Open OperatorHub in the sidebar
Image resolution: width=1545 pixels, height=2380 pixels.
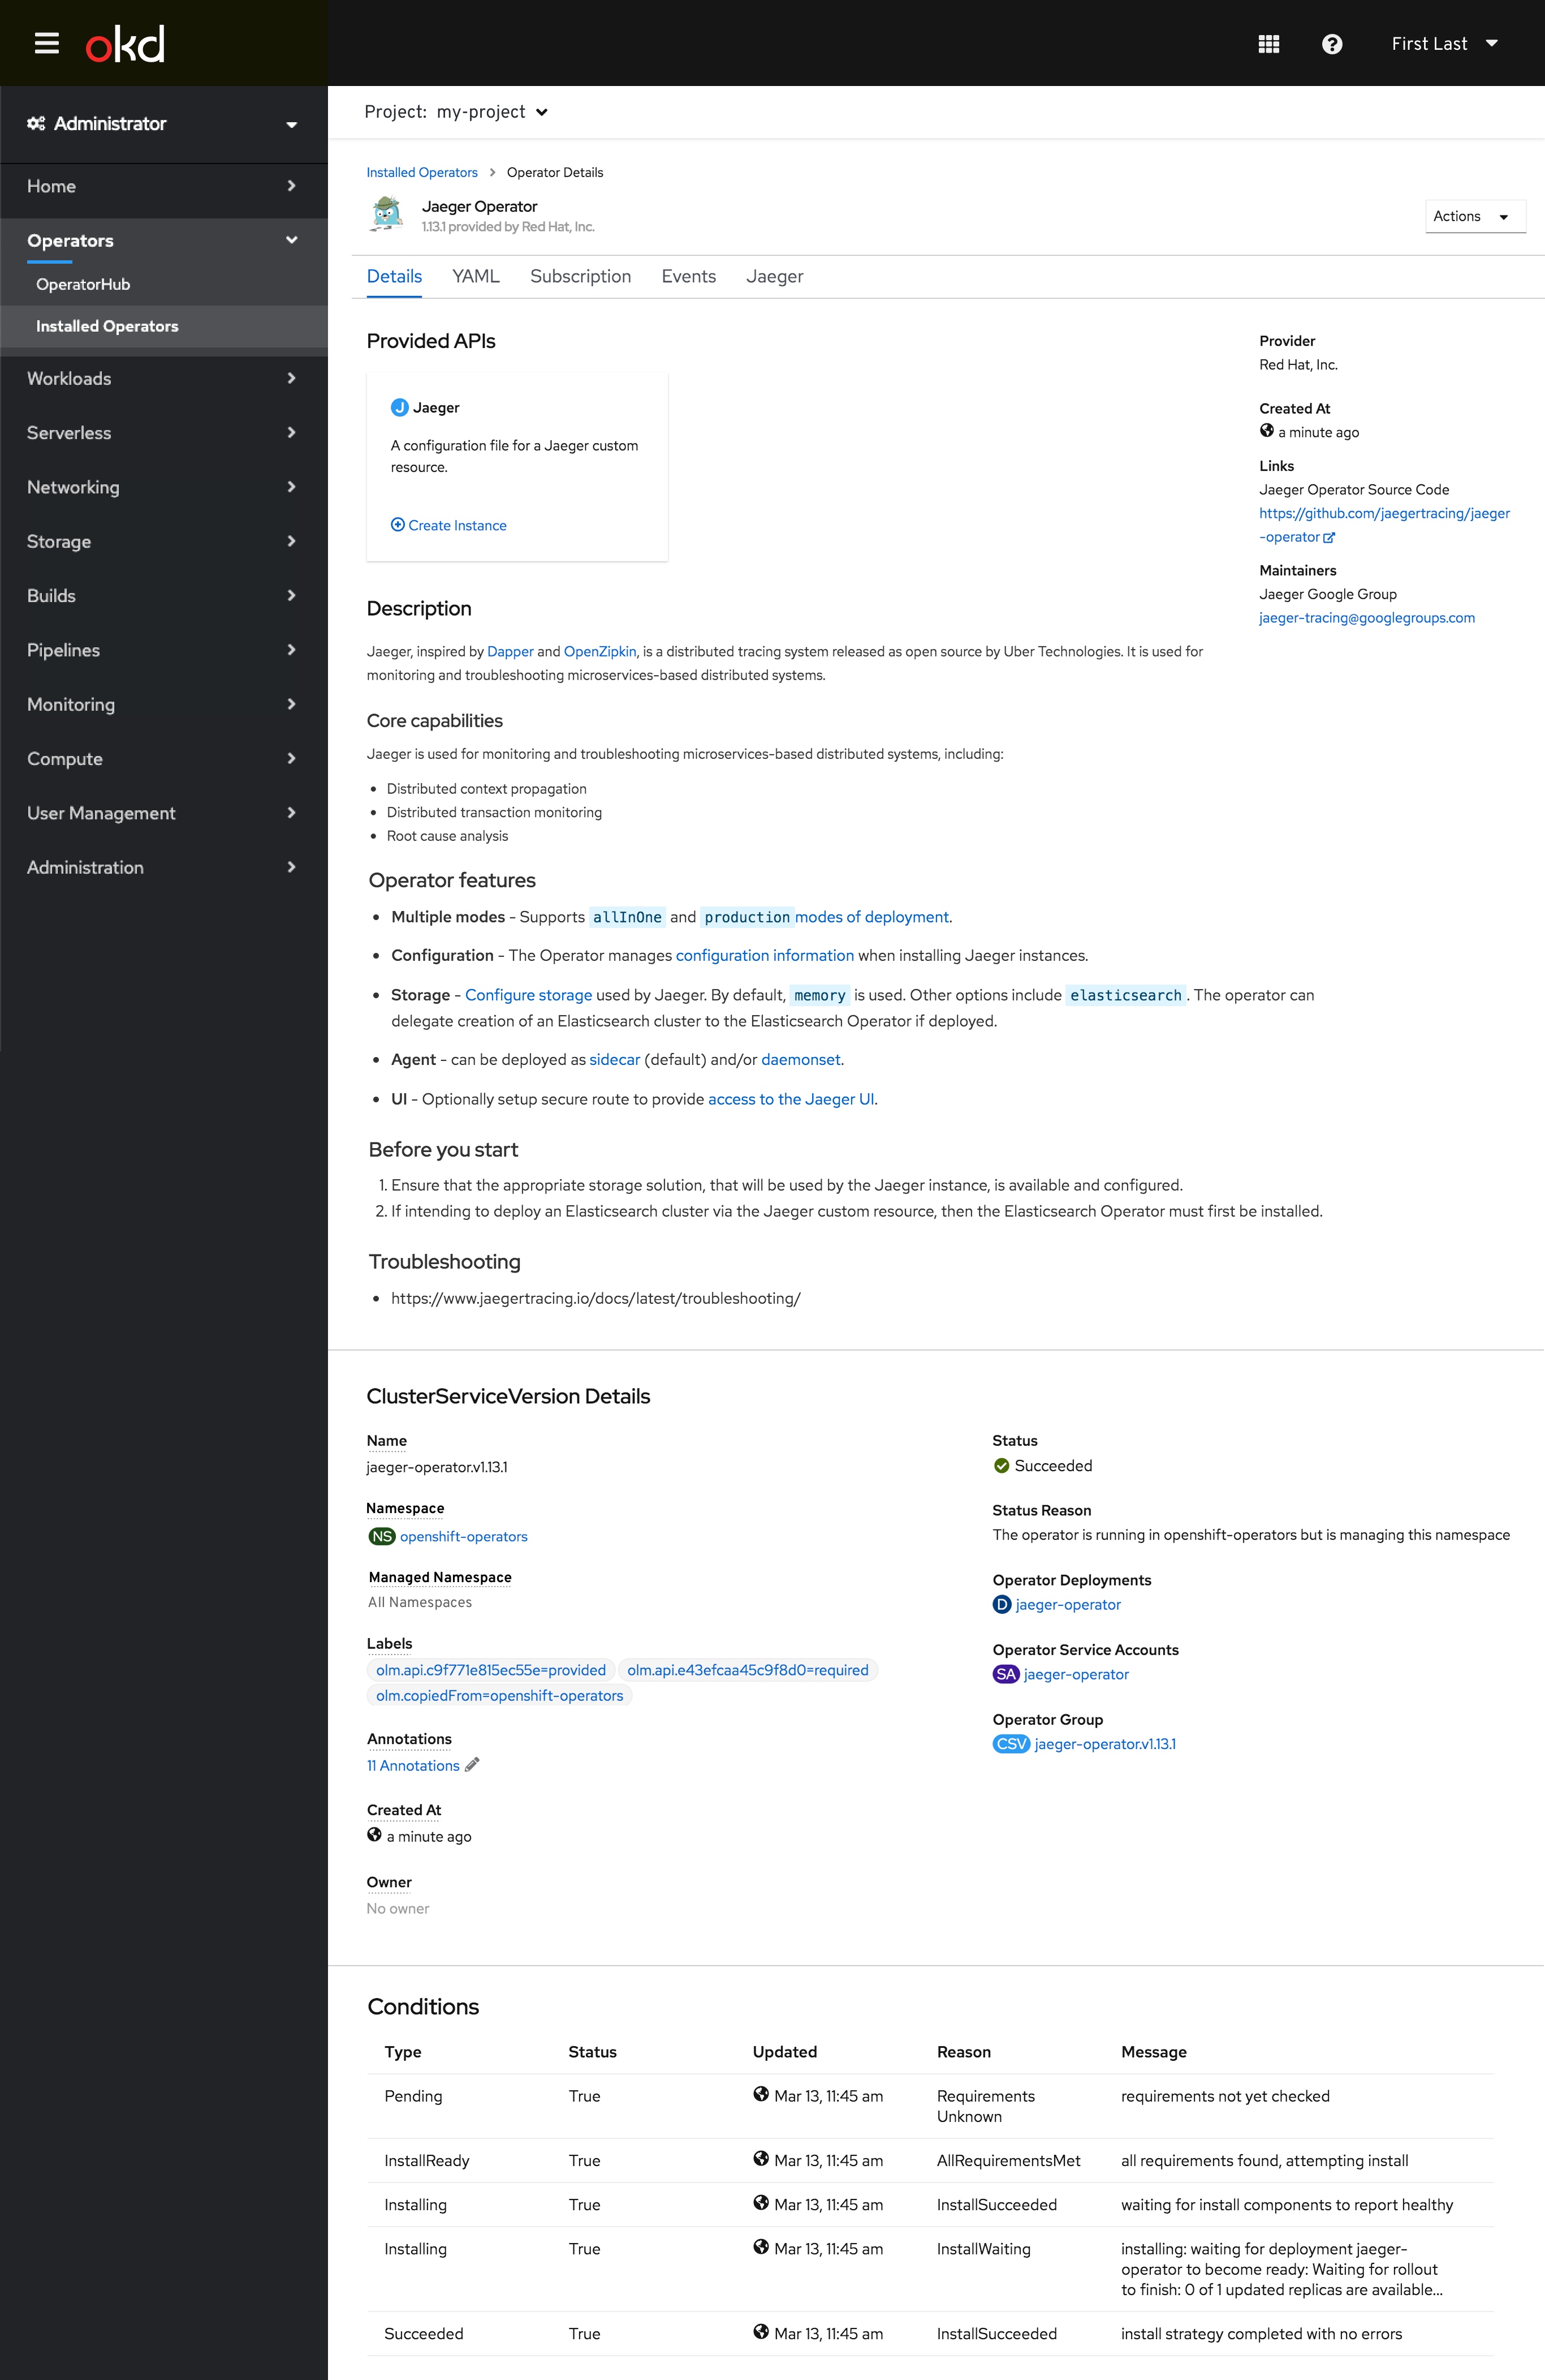[164, 284]
